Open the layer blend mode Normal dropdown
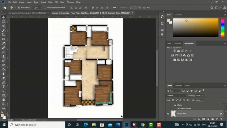Image resolution: width=227 pixels, height=128 pixels. 177,96
